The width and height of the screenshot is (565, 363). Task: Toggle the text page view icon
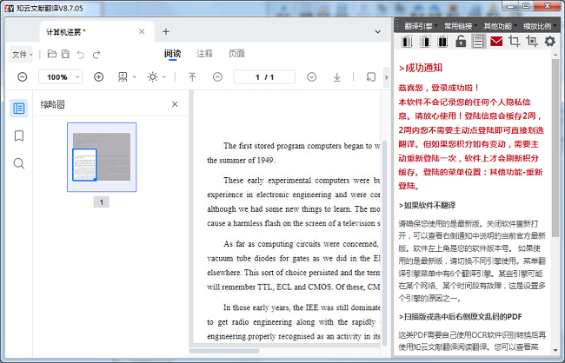pos(478,42)
